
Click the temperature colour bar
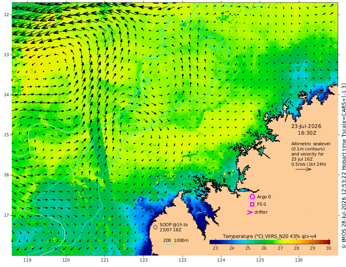[x=270, y=242]
